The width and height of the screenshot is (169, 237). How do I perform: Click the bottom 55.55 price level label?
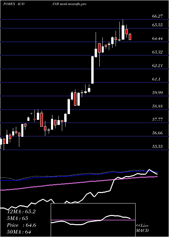coord(158,147)
